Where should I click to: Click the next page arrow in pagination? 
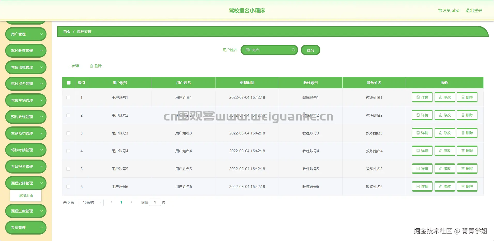(x=131, y=202)
